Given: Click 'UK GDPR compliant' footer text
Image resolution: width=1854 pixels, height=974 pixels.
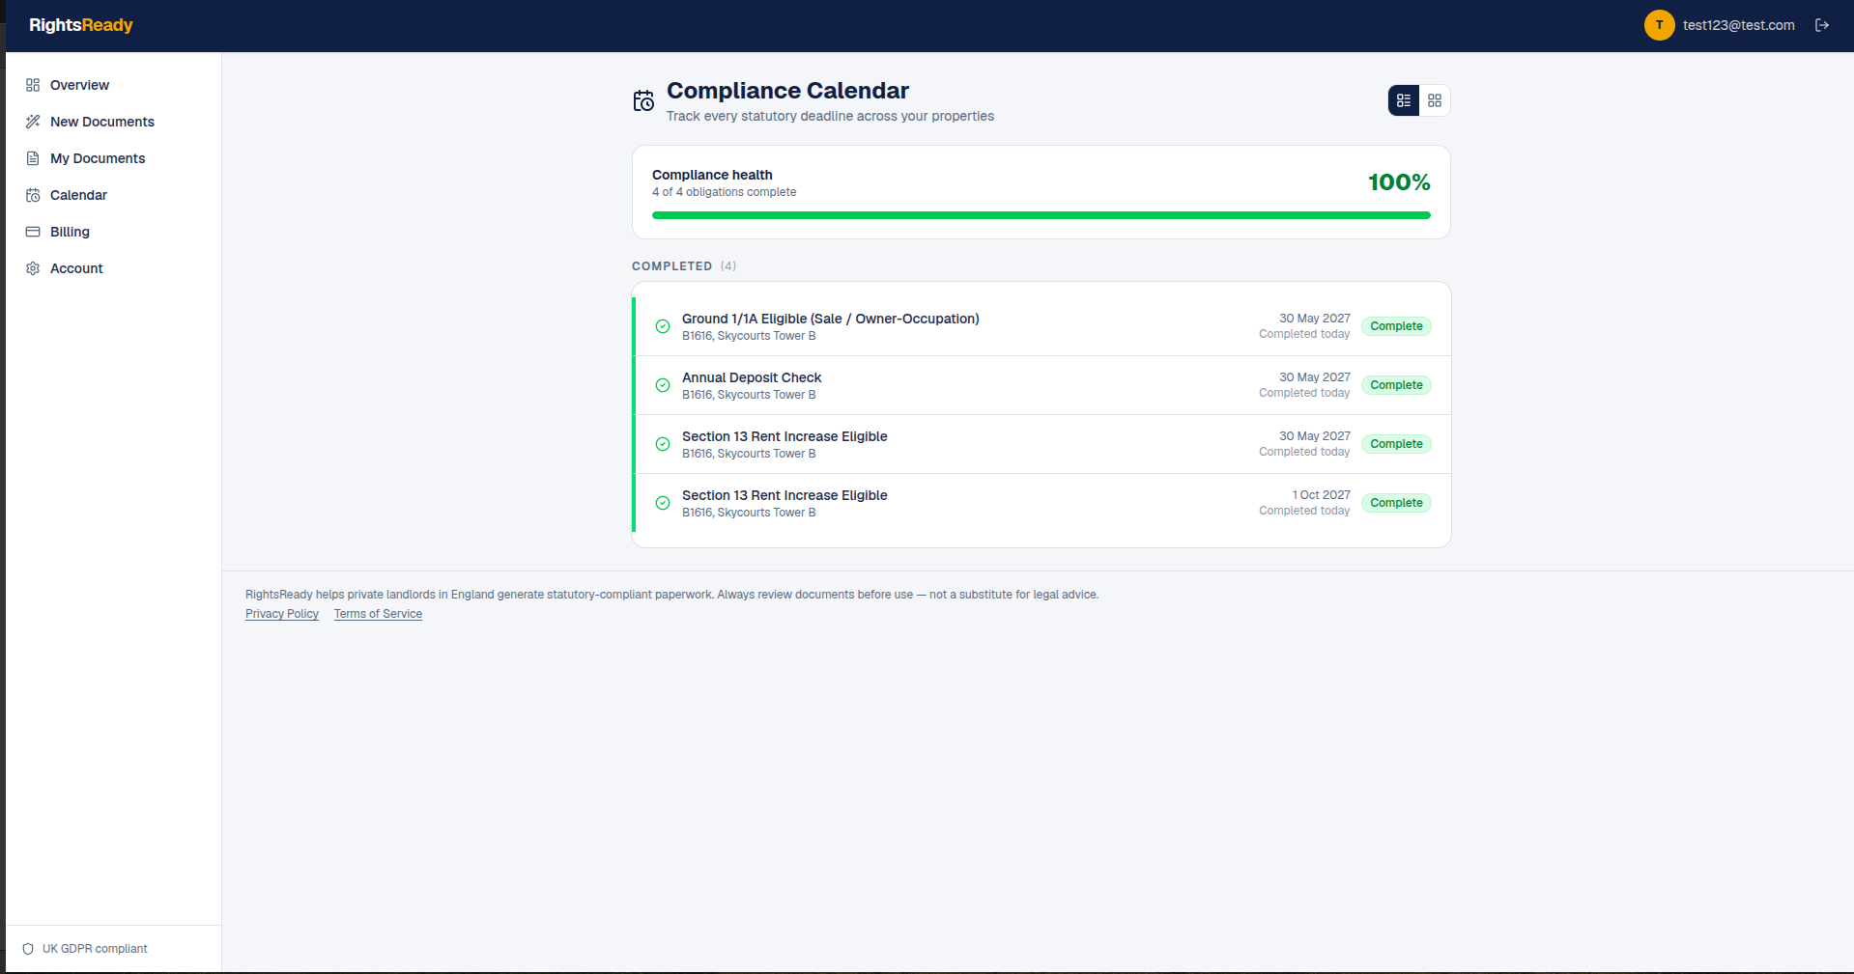Looking at the screenshot, I should (x=95, y=949).
